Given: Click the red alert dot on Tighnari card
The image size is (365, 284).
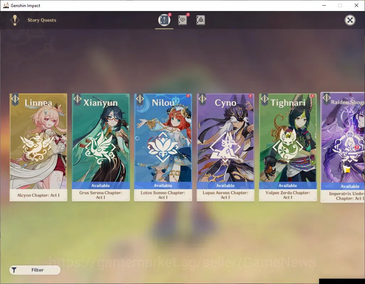Looking at the screenshot, I should tap(313, 96).
